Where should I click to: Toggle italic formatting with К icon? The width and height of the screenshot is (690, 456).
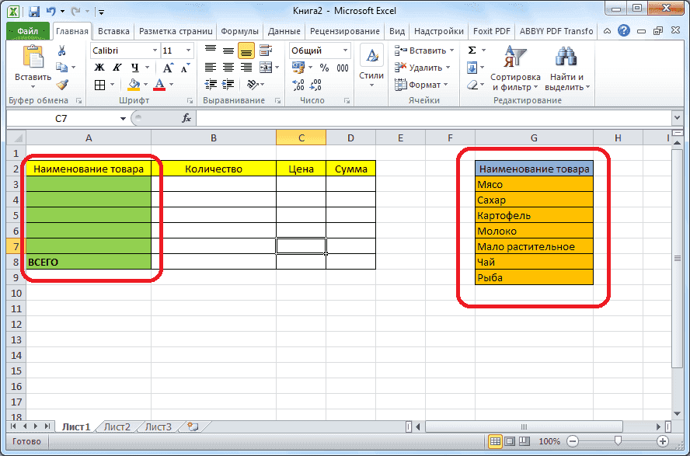pyautogui.click(x=117, y=68)
